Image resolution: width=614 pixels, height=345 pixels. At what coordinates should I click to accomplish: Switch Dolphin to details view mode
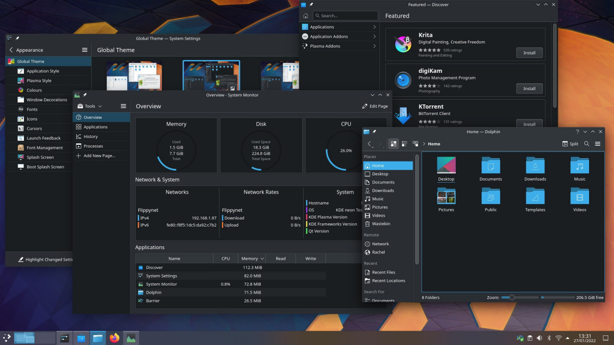tap(415, 144)
